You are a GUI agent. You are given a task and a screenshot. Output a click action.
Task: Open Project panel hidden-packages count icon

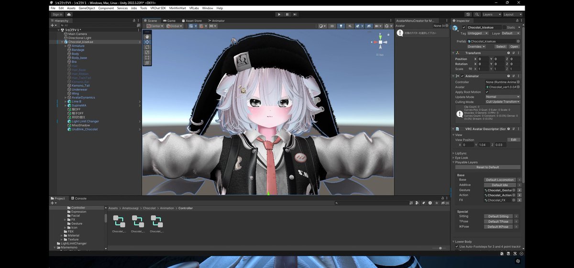(x=446, y=203)
